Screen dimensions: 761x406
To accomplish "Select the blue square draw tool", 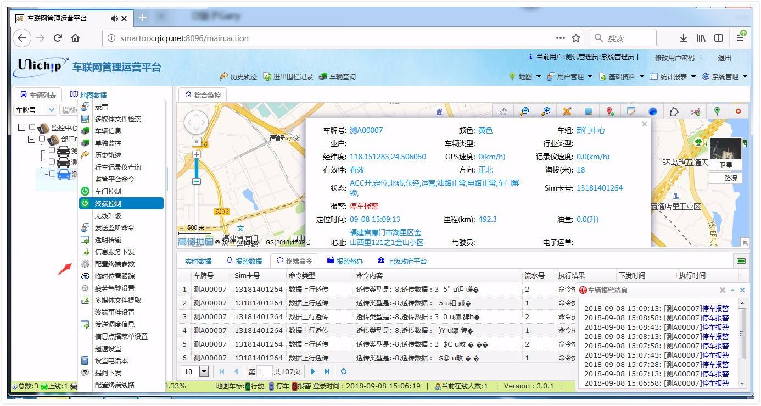I will [x=589, y=111].
